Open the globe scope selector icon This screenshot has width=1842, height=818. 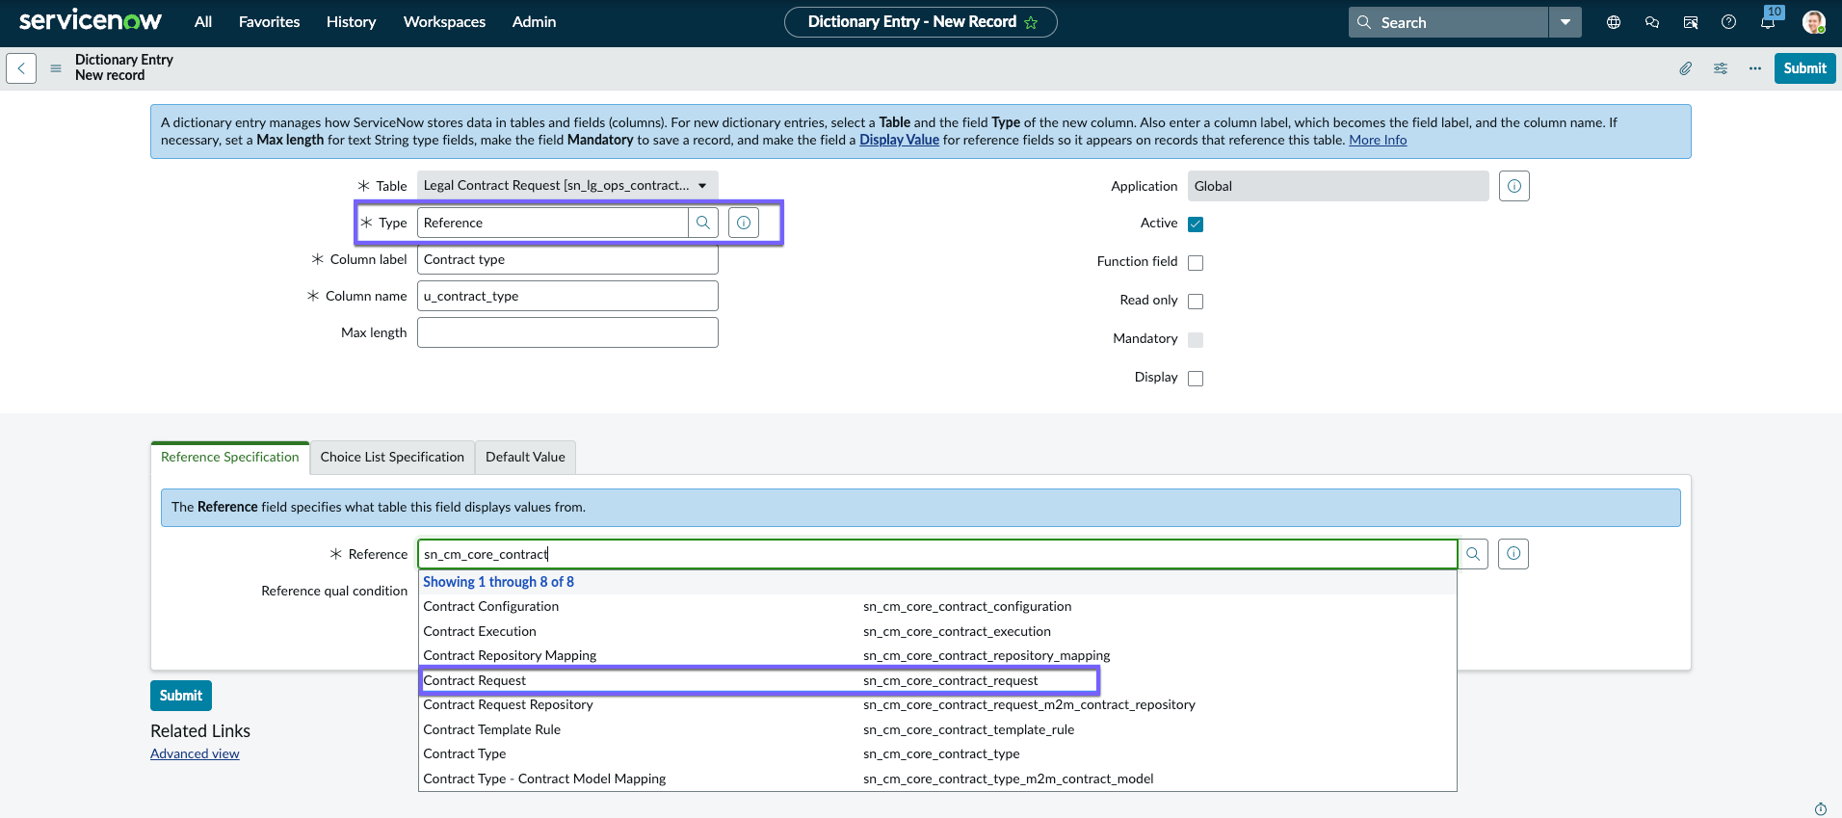coord(1614,22)
